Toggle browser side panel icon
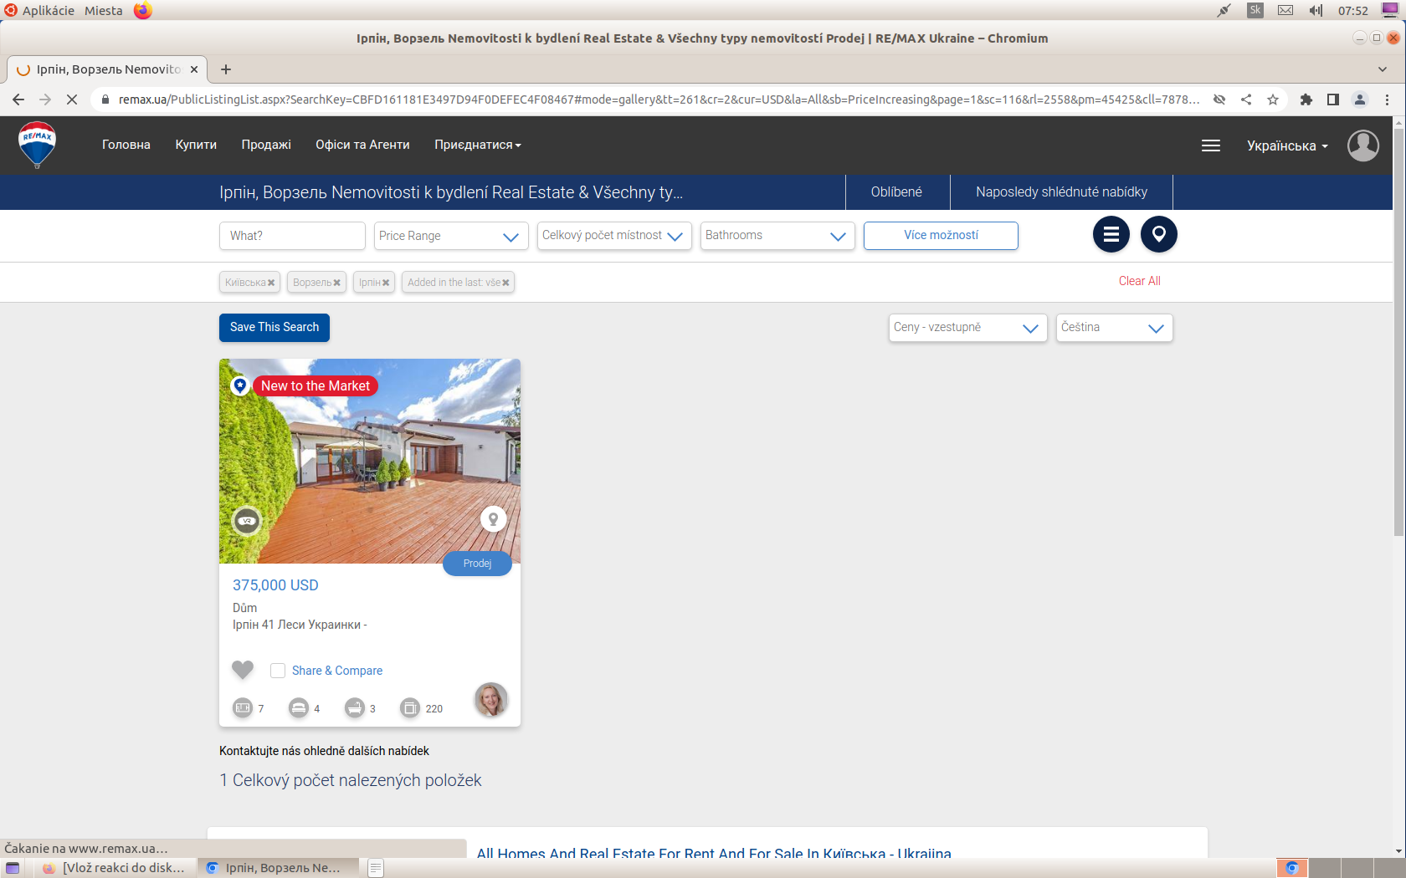Screen dimensions: 1406x878 pos(1333,100)
